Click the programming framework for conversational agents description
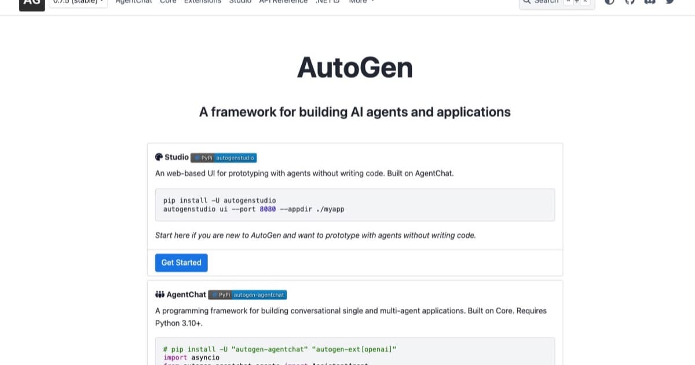This screenshot has width=695, height=365. [x=351, y=316]
